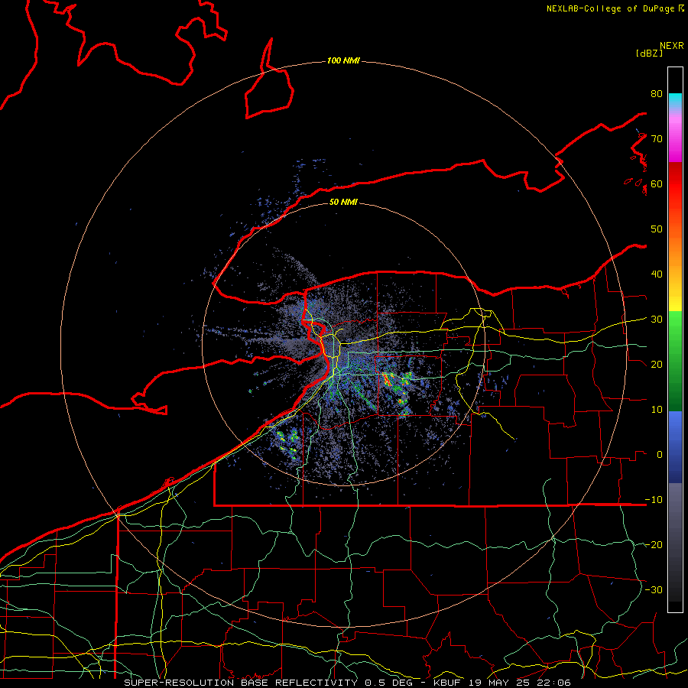The width and height of the screenshot is (688, 688).
Task: Click the KBUF station identifier in caption
Action: (449, 683)
